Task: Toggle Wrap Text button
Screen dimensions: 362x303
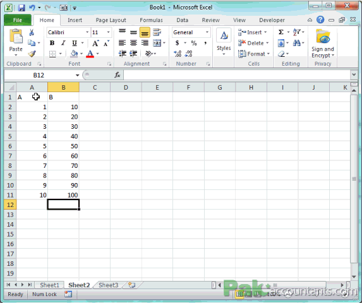Action: tap(157, 32)
